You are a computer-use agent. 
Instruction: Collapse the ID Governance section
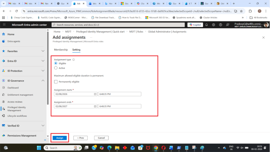(x=43, y=81)
